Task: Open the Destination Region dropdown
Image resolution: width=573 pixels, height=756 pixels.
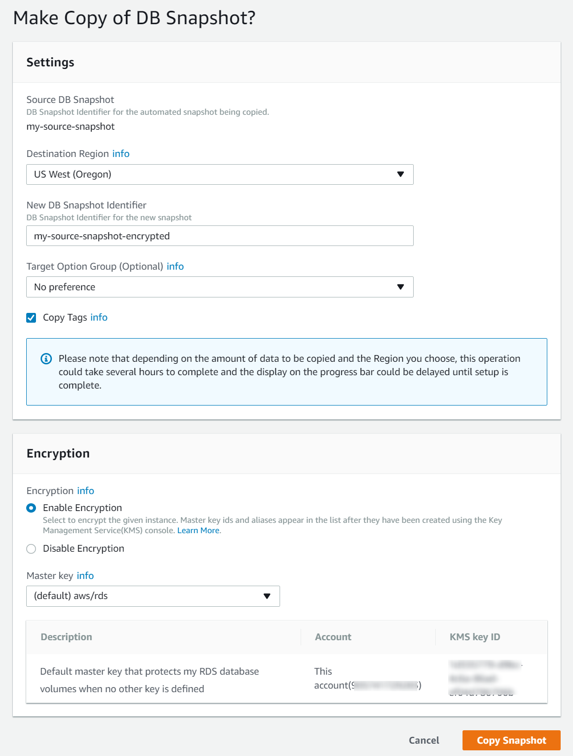Action: (x=220, y=174)
